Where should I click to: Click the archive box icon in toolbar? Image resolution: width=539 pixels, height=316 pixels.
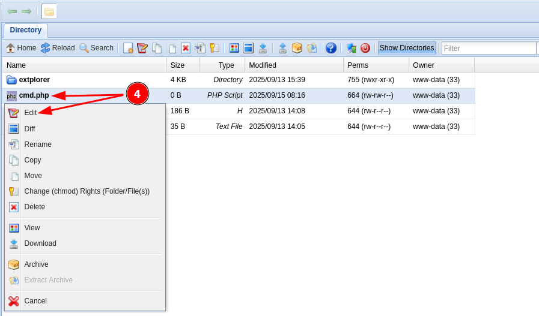297,48
